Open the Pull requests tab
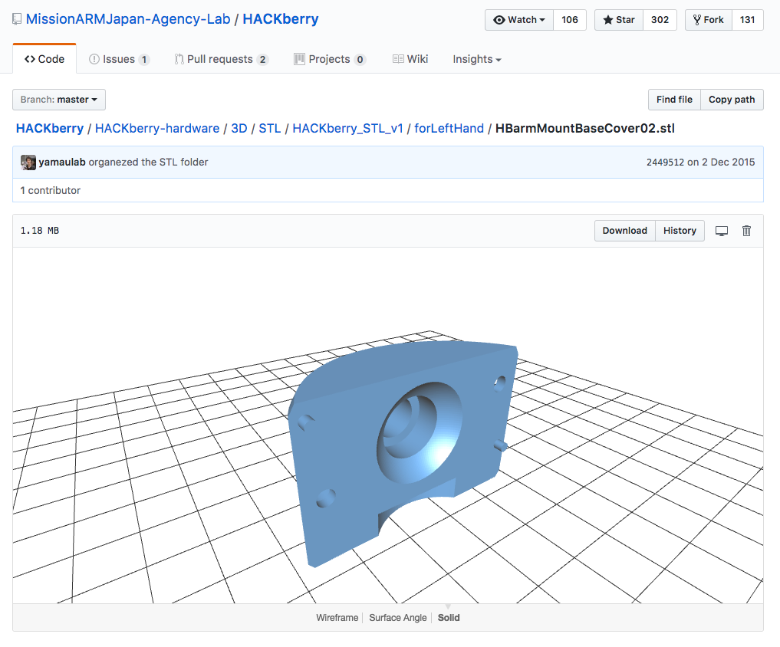Viewport: 780px width, 647px height. [221, 59]
